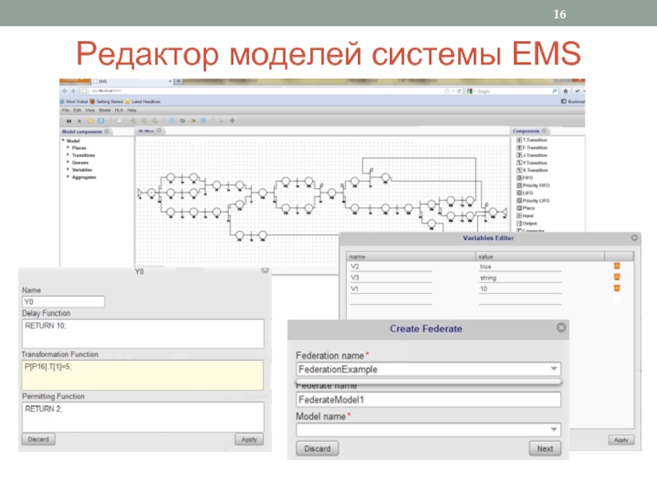Close the Create Federate dialog
This screenshot has height=493, width=657.
coord(561,327)
